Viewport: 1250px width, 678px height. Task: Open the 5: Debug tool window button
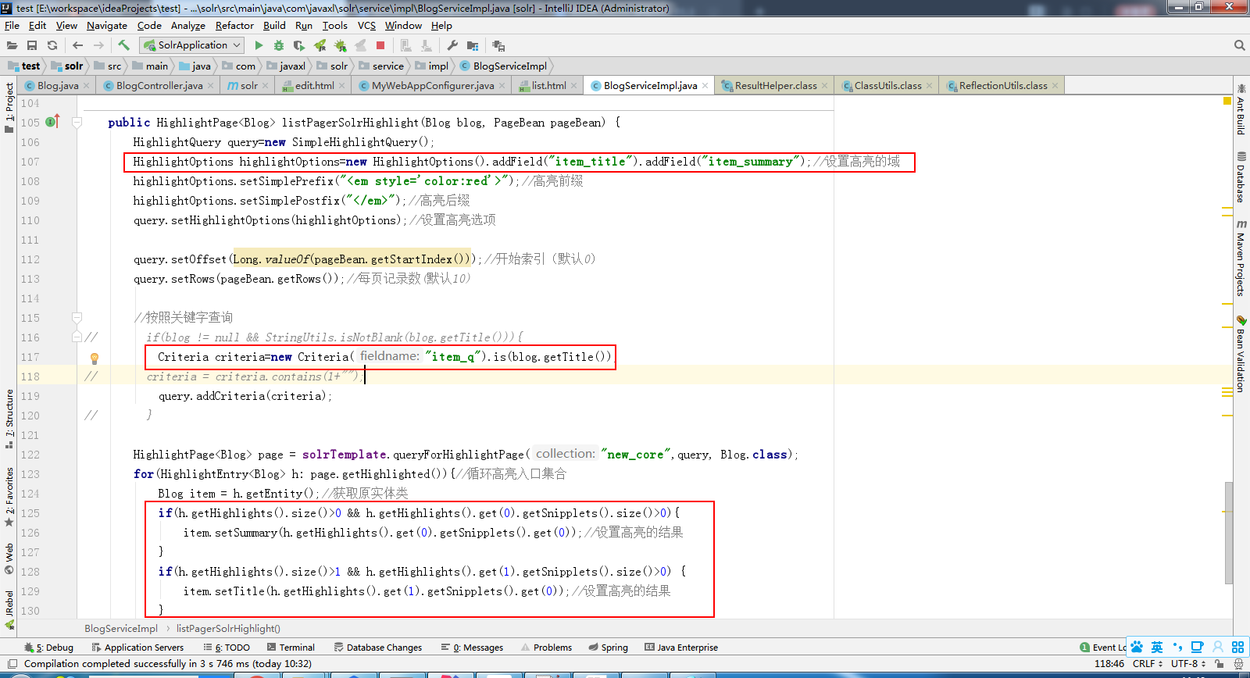pyautogui.click(x=48, y=647)
